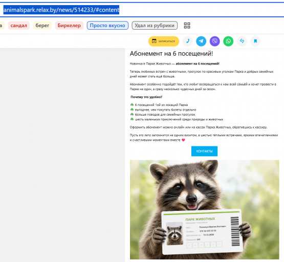Screen dimensions: 284x262
Task: Click the heading Абонемент на 6 посещений!
Action: (x=171, y=54)
